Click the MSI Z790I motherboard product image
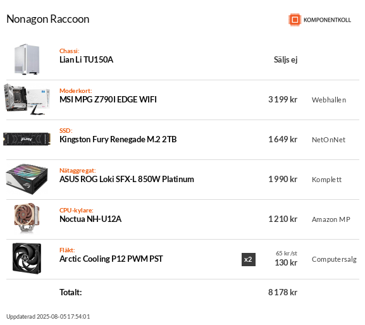The width and height of the screenshot is (365, 325). [x=27, y=99]
